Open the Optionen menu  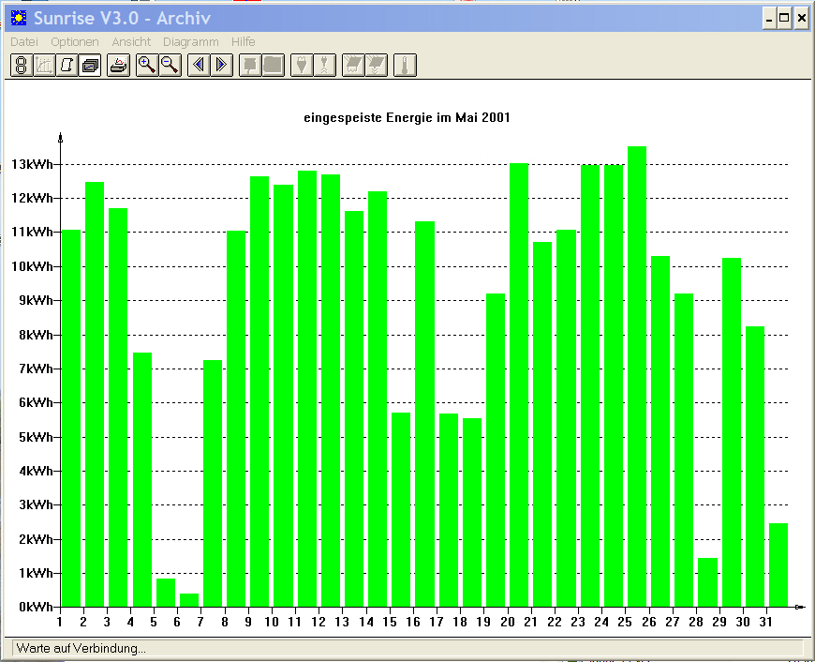(x=74, y=41)
